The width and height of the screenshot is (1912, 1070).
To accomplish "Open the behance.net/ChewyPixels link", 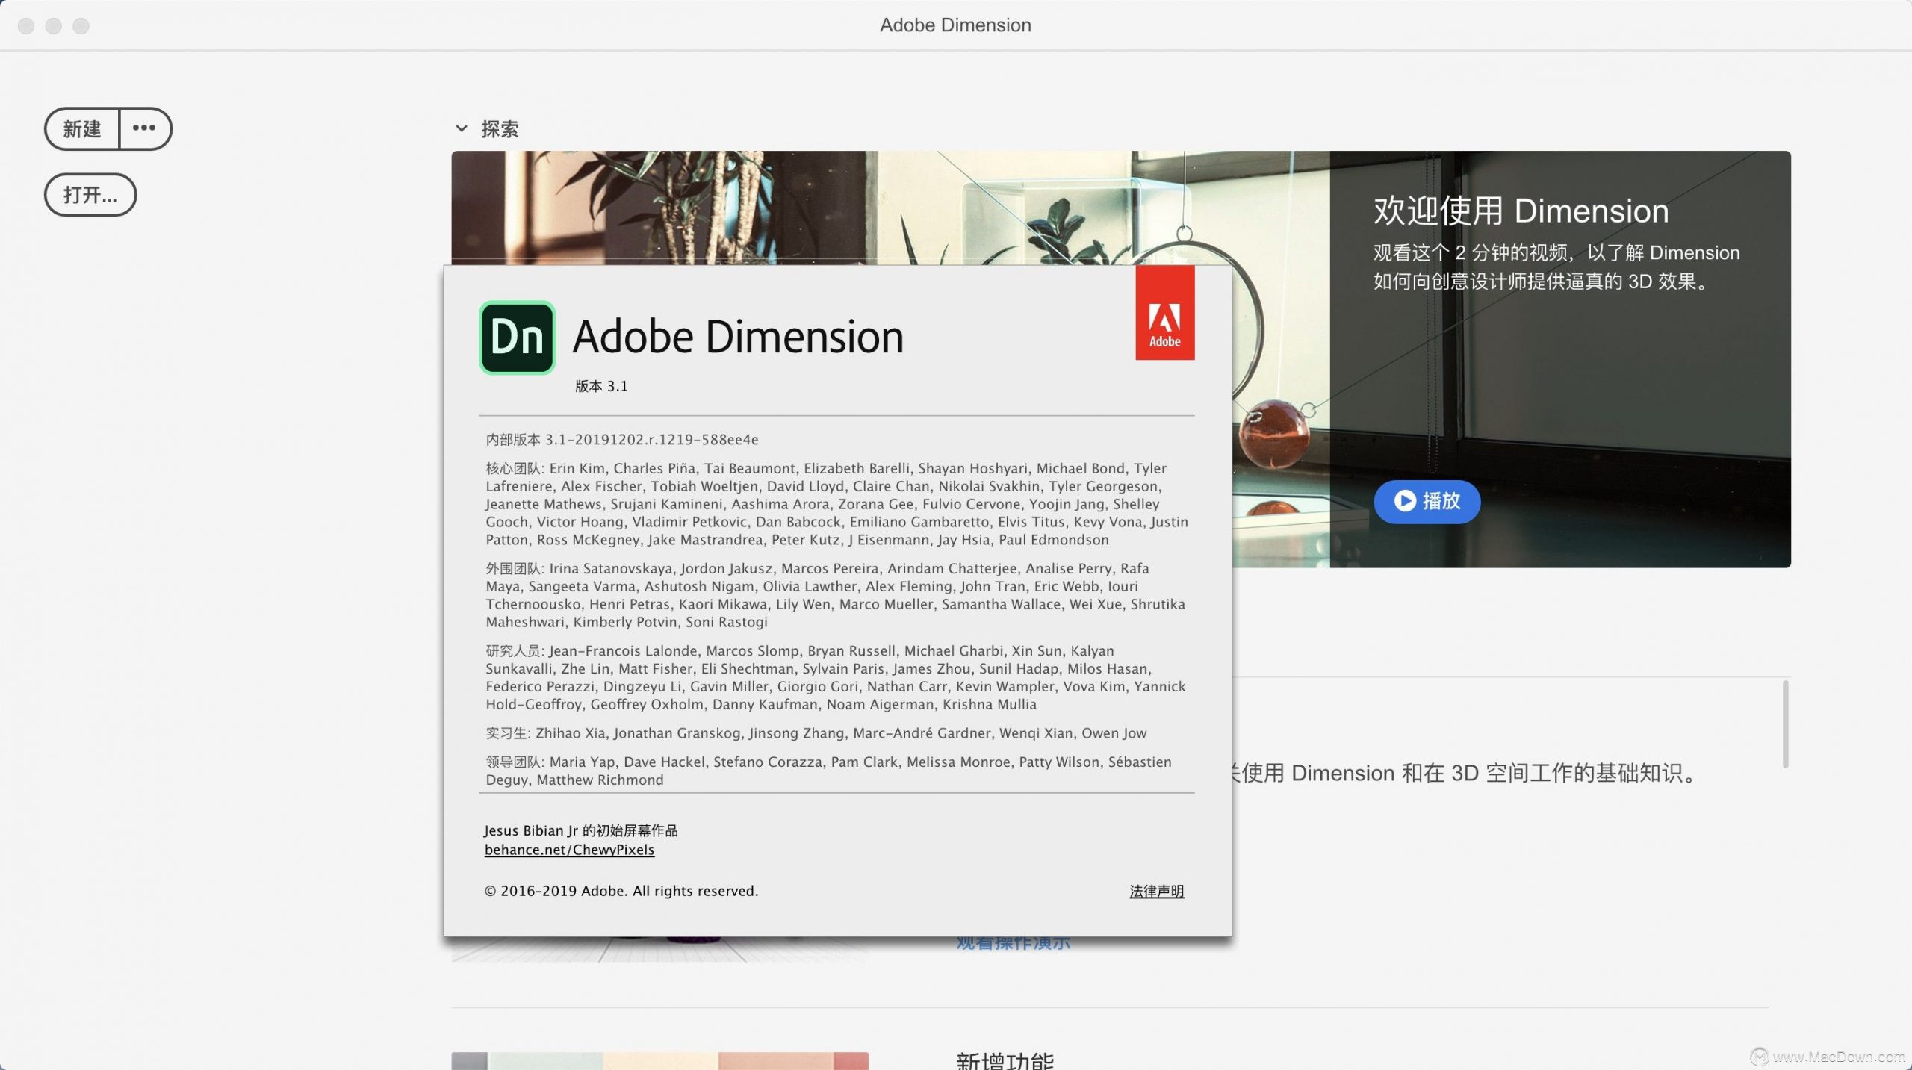I will coord(569,850).
